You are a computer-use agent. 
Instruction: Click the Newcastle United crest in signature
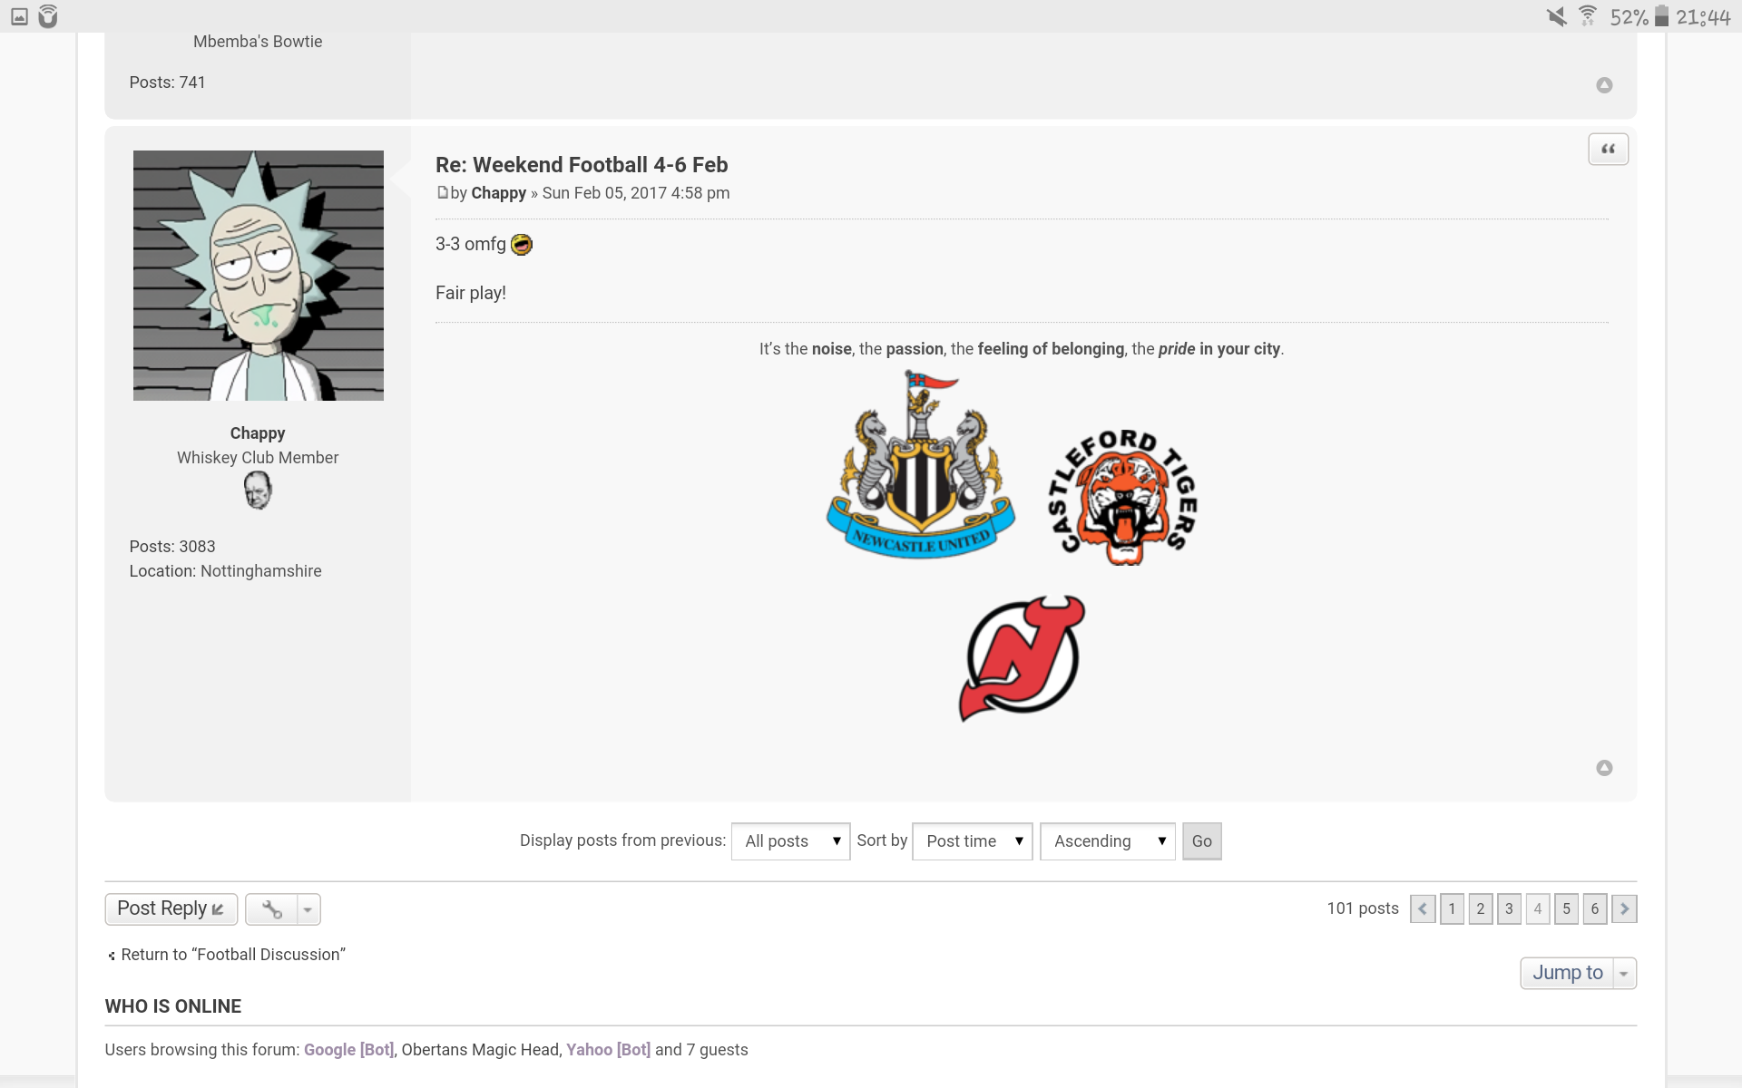tap(921, 464)
